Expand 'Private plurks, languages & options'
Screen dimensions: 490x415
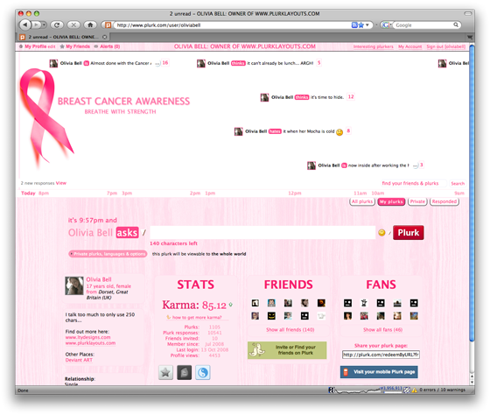click(x=108, y=254)
